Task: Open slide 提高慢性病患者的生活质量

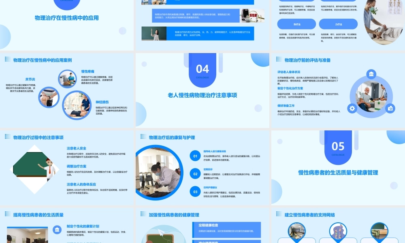Action: pyautogui.click(x=67, y=226)
